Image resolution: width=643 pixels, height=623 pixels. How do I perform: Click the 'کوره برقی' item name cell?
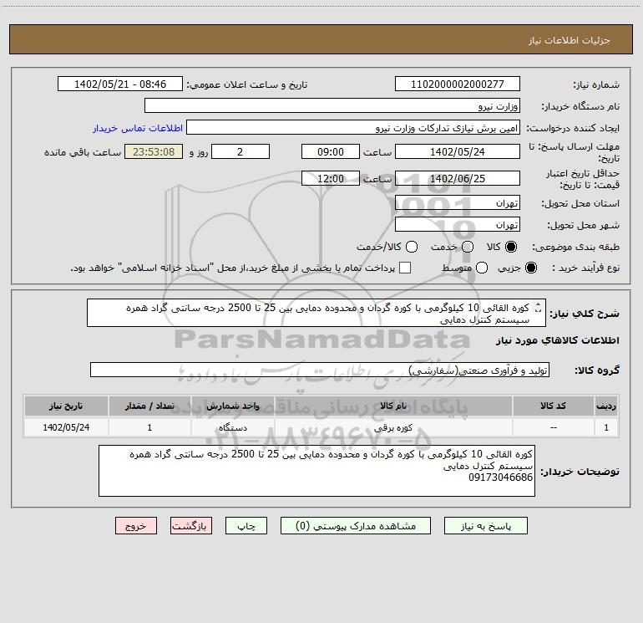pos(393,427)
